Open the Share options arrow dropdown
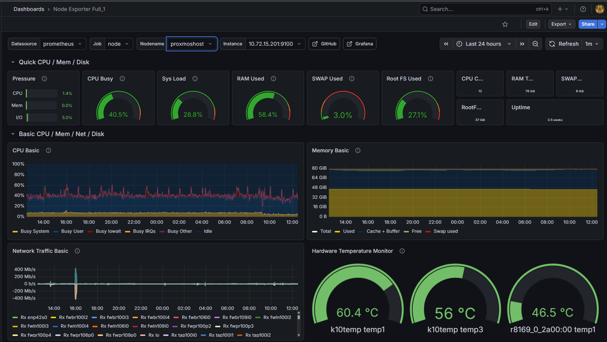 coord(602,24)
